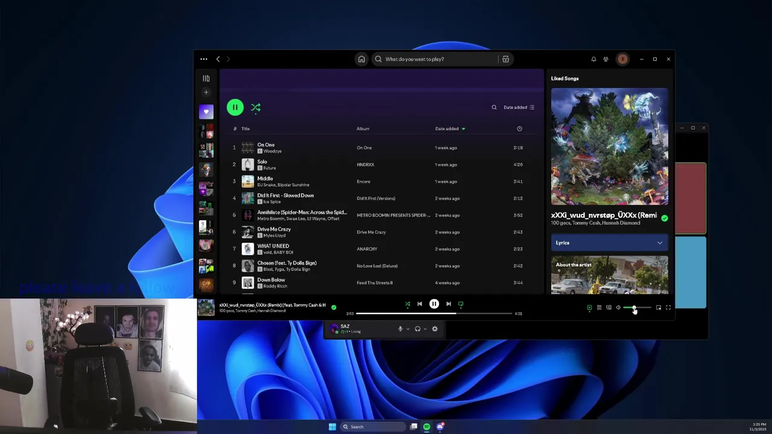Toggle the Now Playing view icon
This screenshot has width=772, height=434.
click(589, 308)
